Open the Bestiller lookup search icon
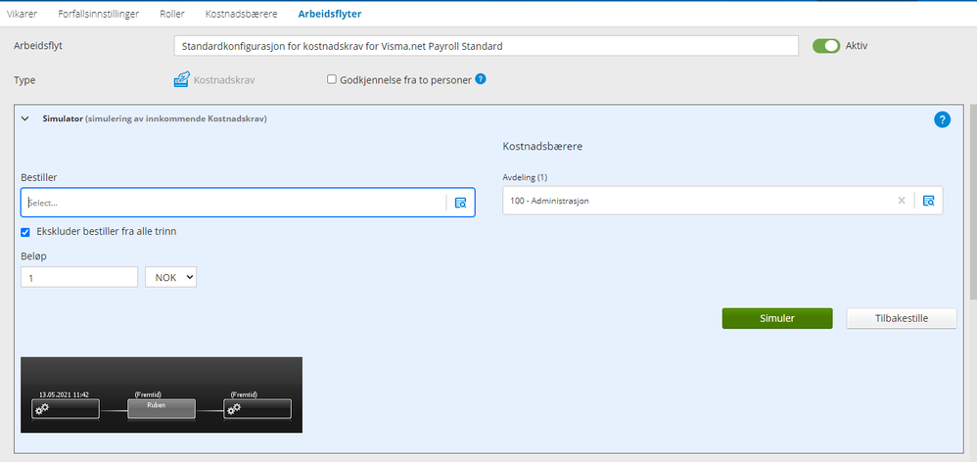The width and height of the screenshot is (977, 462). tap(460, 203)
